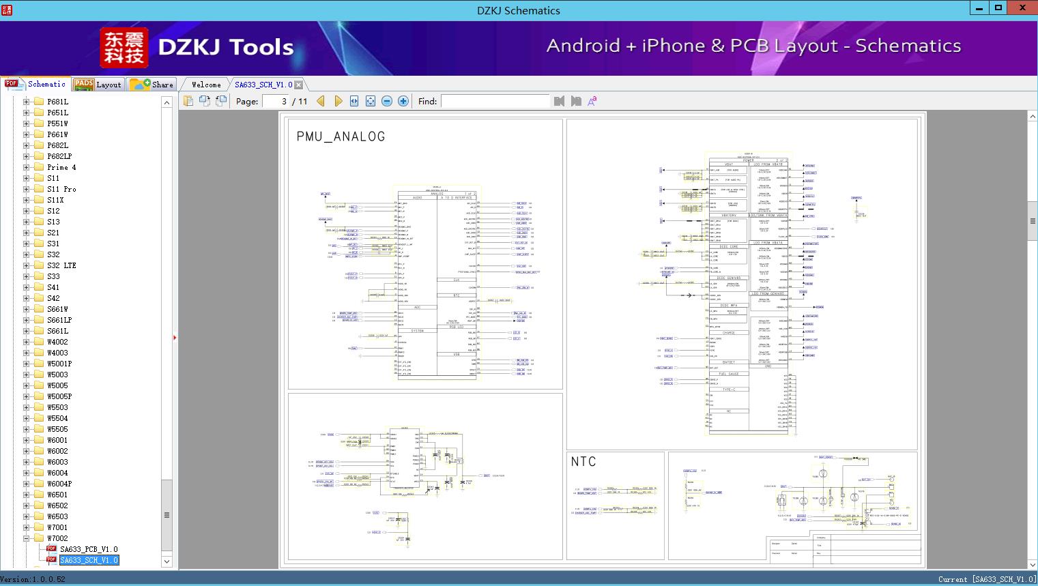Open the SA633_PCB_V1.0 file

pyautogui.click(x=88, y=549)
